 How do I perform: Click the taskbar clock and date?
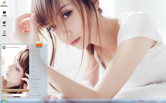coord(160,101)
